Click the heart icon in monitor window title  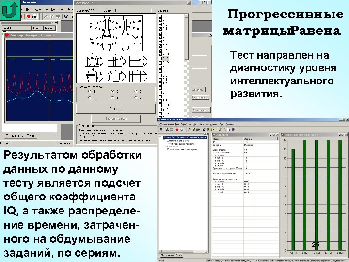pos(7,35)
